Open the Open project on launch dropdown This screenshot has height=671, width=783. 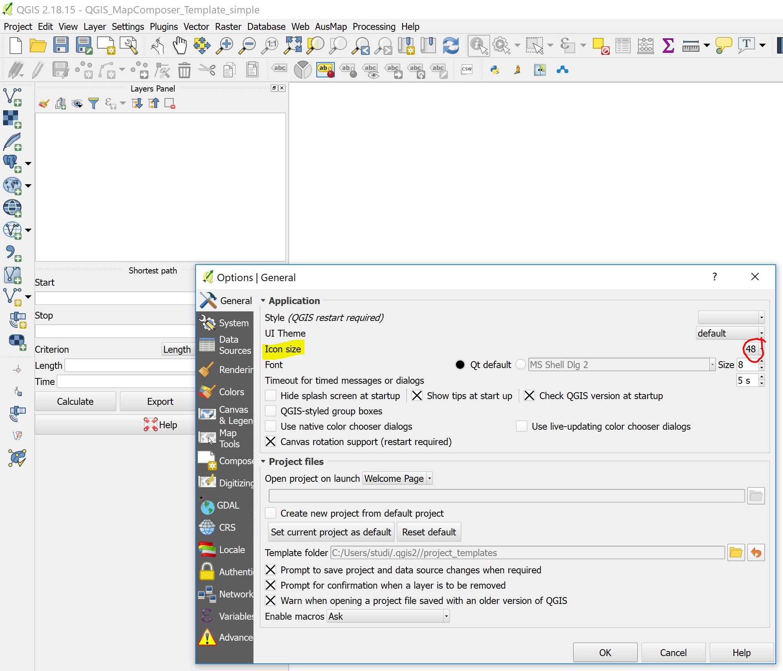(397, 478)
